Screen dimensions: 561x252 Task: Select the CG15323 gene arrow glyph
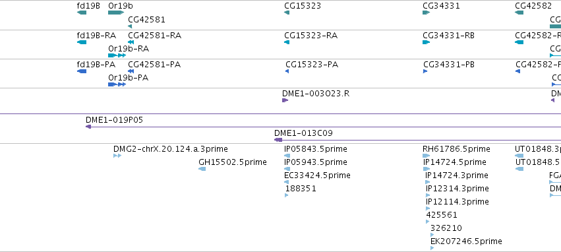click(287, 13)
